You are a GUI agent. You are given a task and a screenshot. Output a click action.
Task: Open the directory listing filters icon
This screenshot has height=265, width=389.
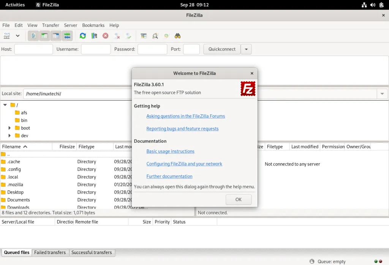[144, 36]
